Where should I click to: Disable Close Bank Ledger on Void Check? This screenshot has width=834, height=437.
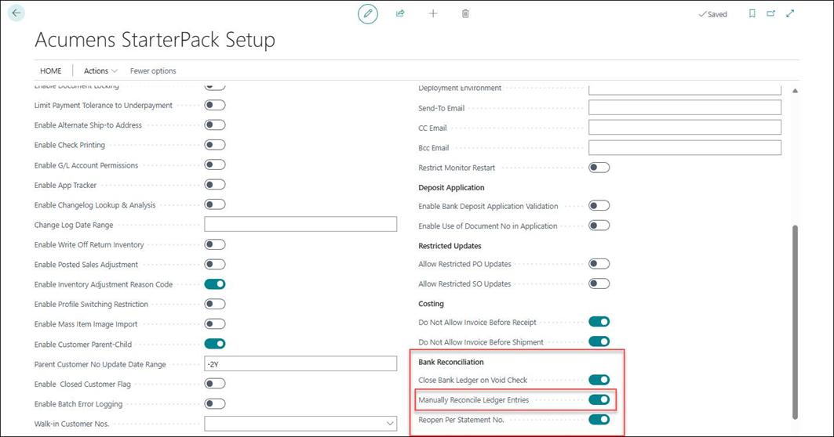599,380
